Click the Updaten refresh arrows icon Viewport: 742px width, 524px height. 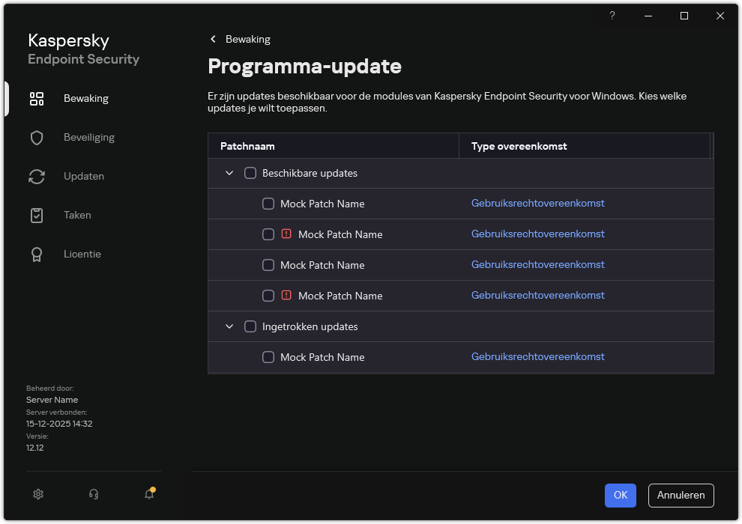click(x=37, y=177)
